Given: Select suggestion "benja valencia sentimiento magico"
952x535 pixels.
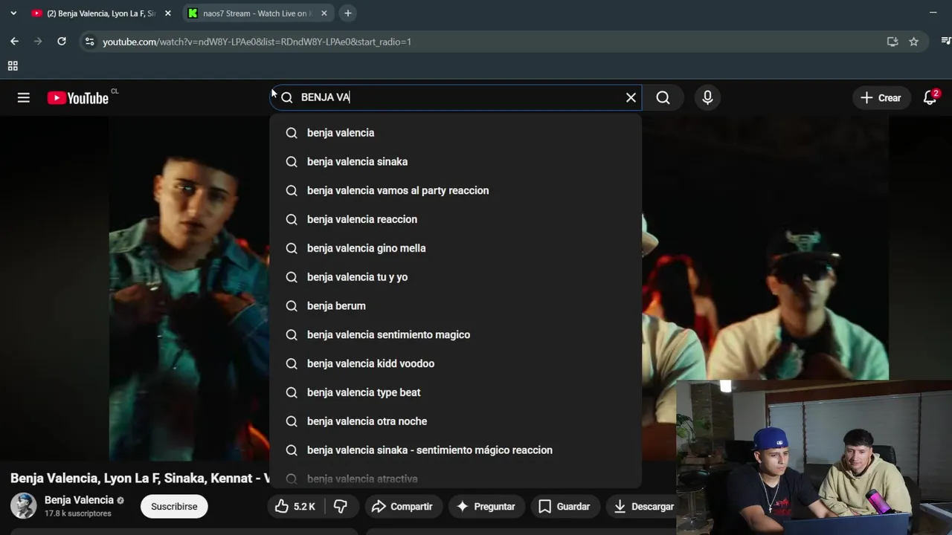Looking at the screenshot, I should (x=455, y=335).
